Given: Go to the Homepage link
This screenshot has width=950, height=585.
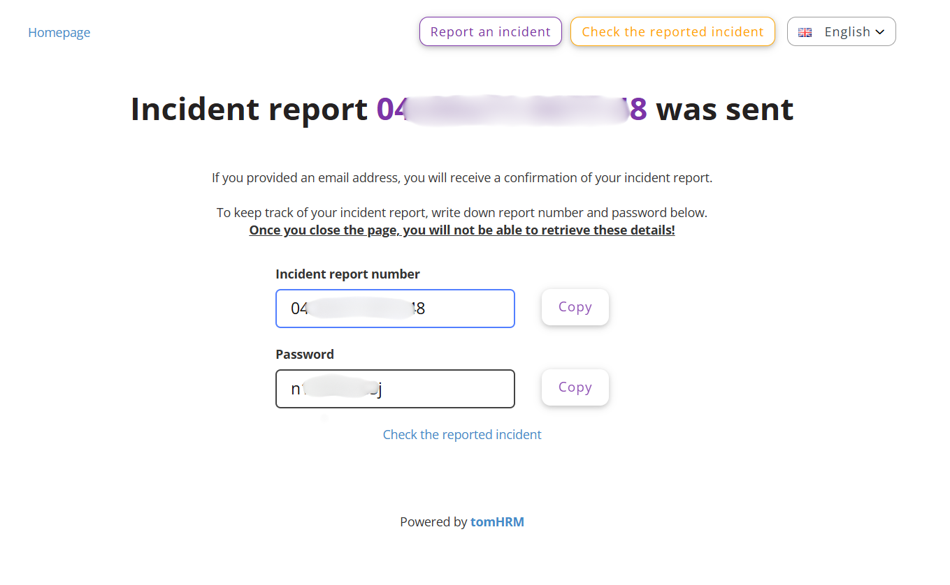Looking at the screenshot, I should tap(59, 33).
